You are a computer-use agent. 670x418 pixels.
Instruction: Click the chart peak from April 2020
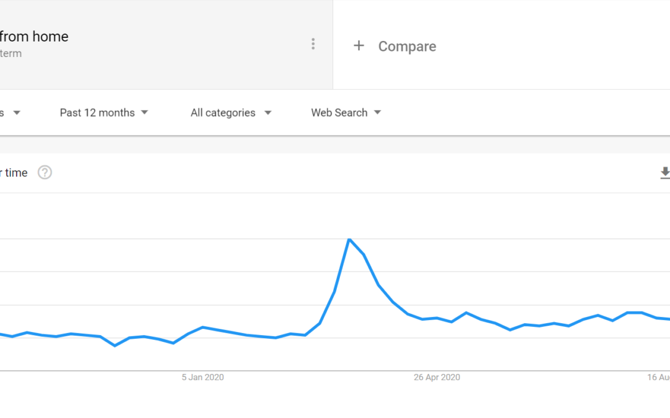pos(350,240)
